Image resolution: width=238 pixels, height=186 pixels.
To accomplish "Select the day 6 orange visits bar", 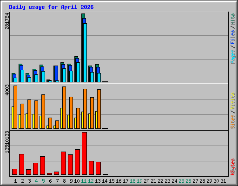I will click(x=50, y=123).
